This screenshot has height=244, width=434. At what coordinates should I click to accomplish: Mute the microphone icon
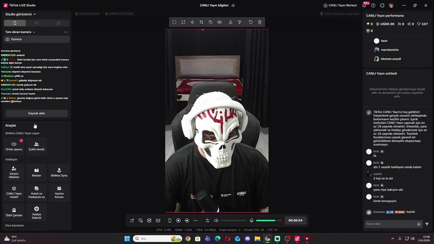(252, 221)
